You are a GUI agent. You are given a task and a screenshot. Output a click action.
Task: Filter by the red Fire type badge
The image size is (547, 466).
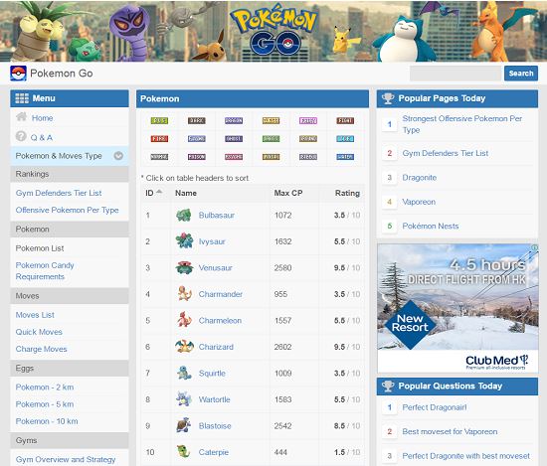click(159, 139)
